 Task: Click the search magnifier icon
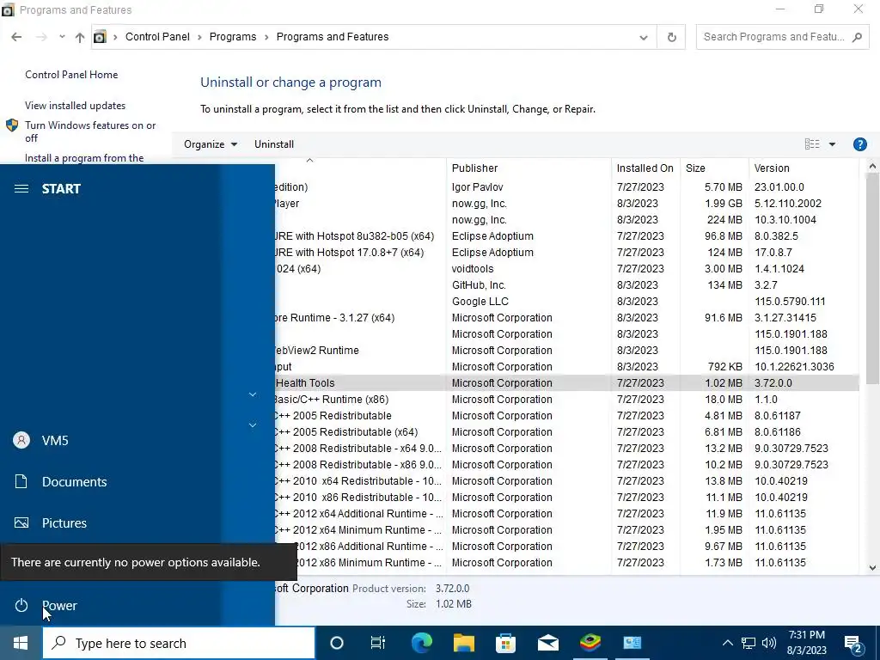tap(857, 37)
